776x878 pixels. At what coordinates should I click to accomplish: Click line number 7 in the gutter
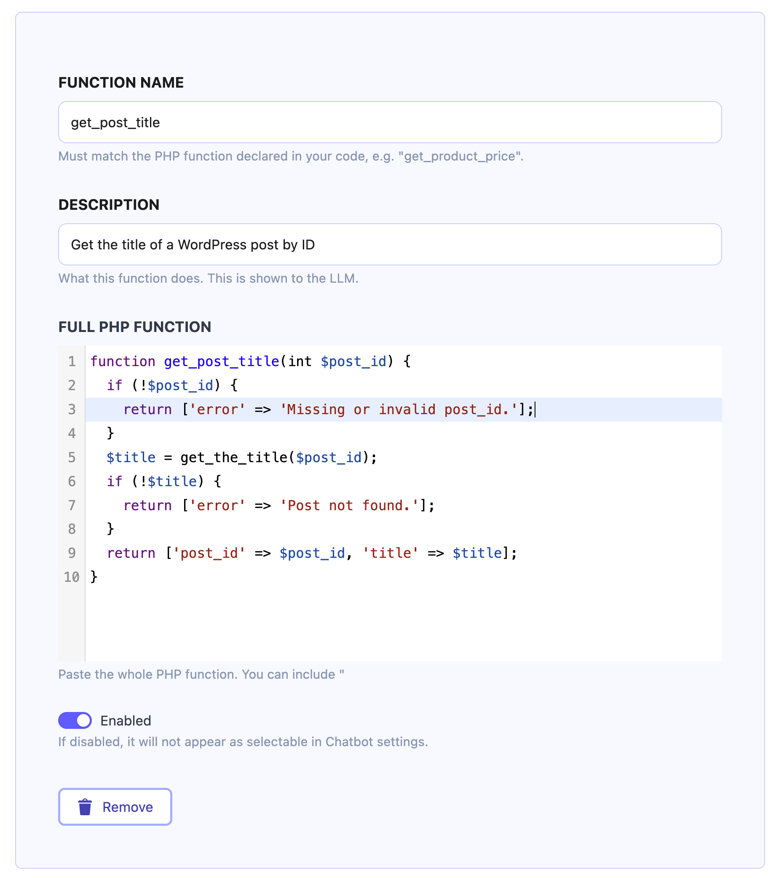click(72, 505)
